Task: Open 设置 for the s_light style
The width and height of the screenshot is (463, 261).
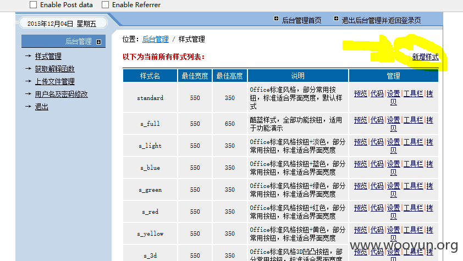Action: click(393, 142)
